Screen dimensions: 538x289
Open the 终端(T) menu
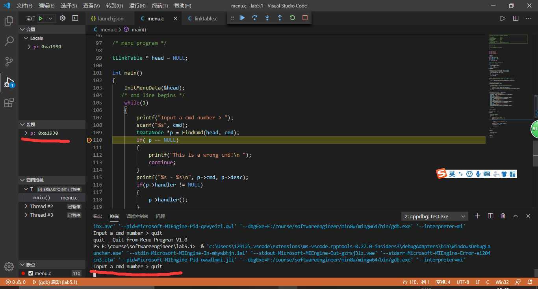[x=160, y=6]
